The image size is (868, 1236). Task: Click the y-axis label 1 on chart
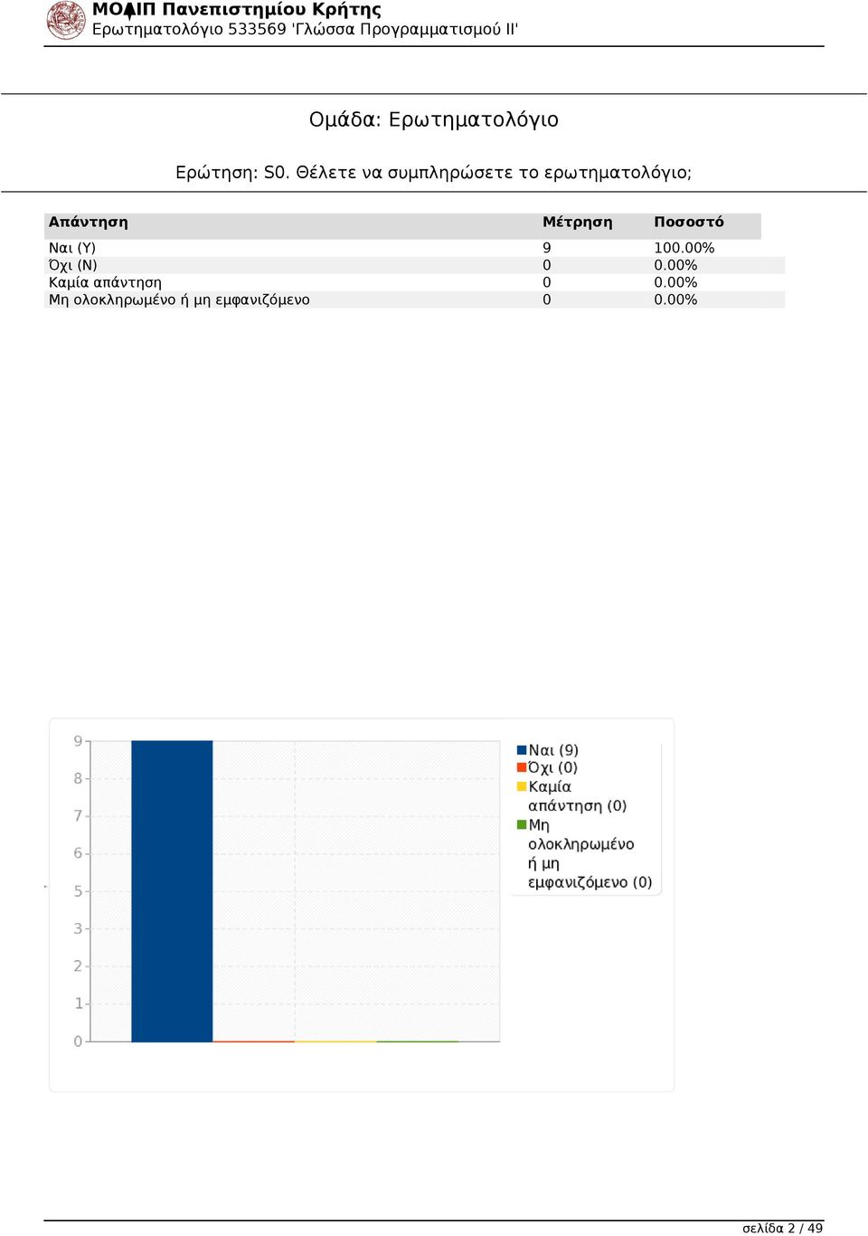pyautogui.click(x=78, y=1003)
